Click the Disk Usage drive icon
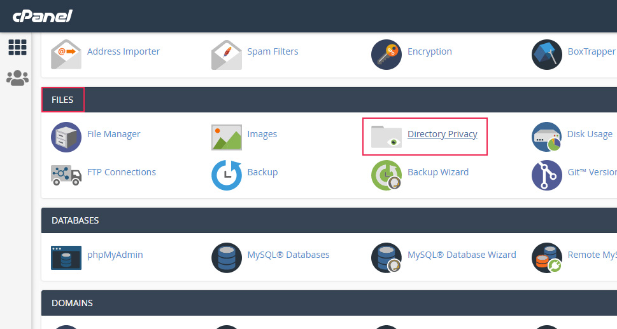 tap(546, 137)
